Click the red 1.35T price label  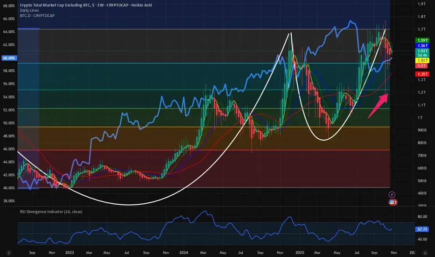tap(422, 74)
